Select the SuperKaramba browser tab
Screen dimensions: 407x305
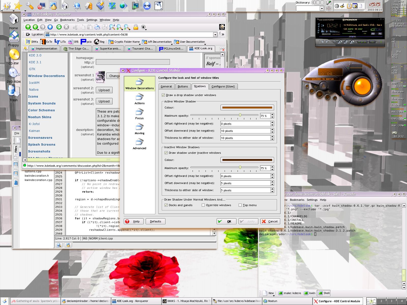[x=108, y=49]
